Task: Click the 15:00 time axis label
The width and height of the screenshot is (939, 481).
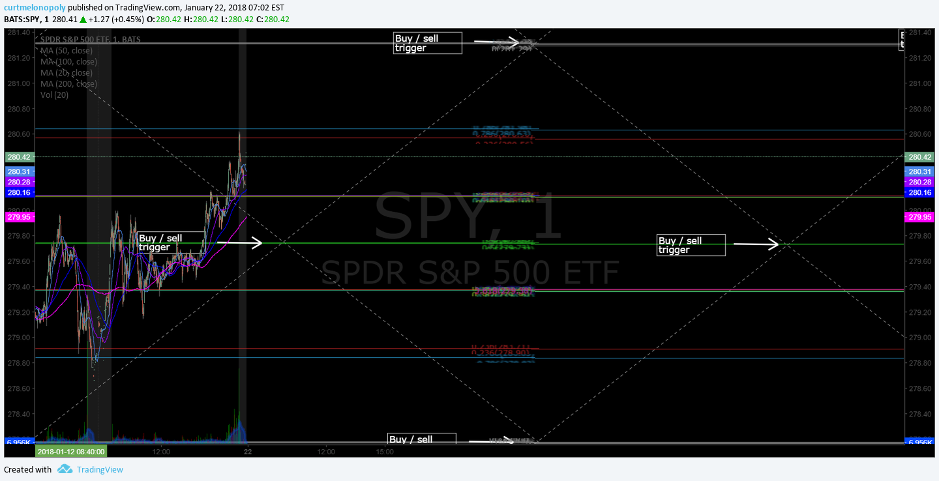Action: [x=385, y=451]
